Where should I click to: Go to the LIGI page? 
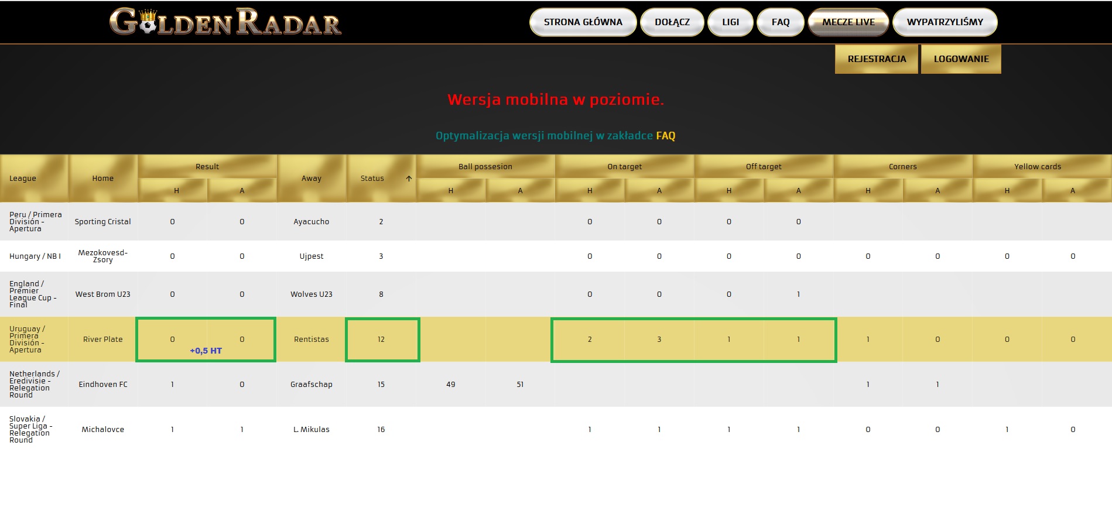[x=730, y=22]
